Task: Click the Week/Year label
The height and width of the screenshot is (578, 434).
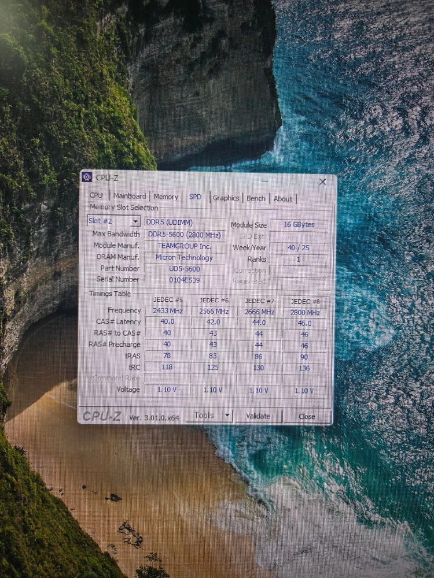Action: point(249,248)
